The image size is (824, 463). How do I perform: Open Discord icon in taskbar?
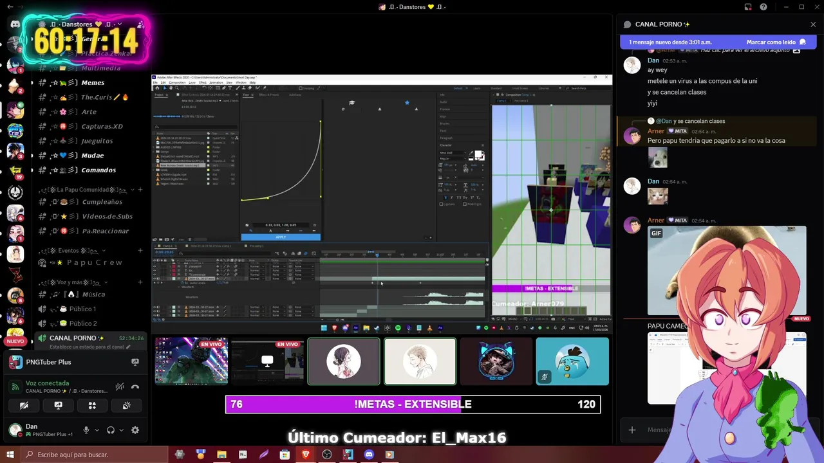pos(369,455)
